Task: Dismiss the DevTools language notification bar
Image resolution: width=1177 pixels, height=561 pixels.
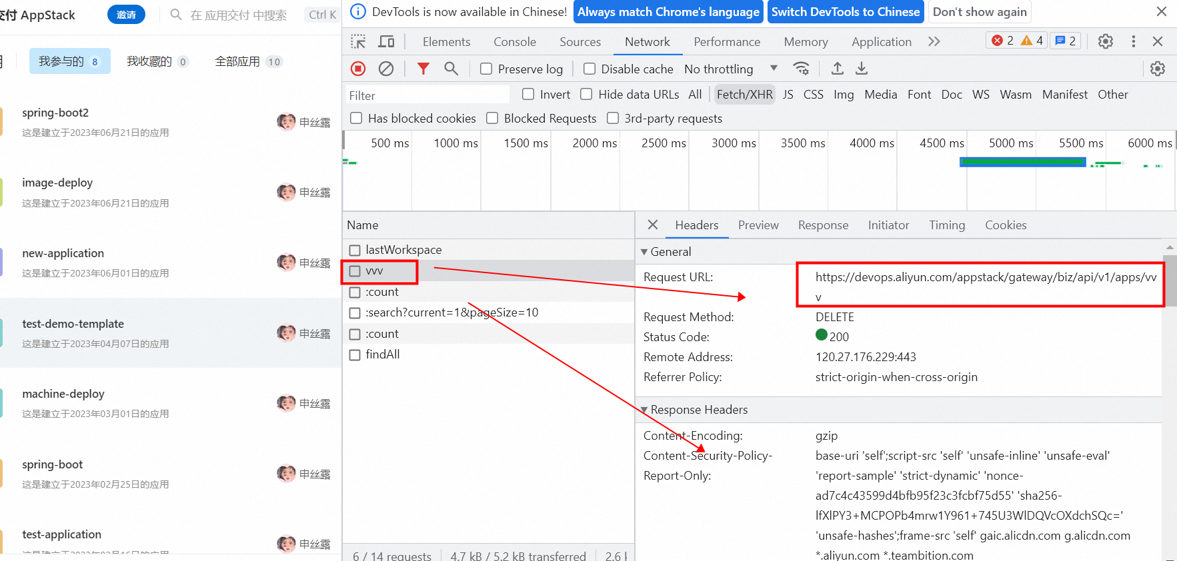Action: (1162, 11)
